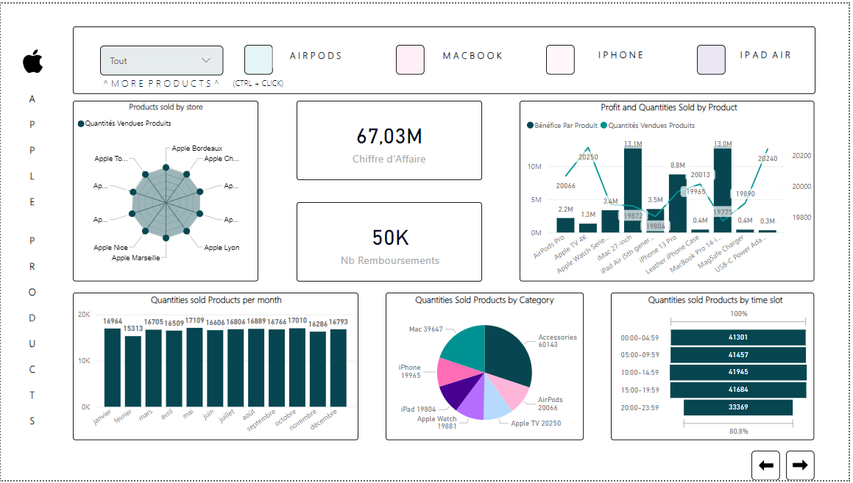Toggle the AirPods filter box
The image size is (853, 483).
258,60
